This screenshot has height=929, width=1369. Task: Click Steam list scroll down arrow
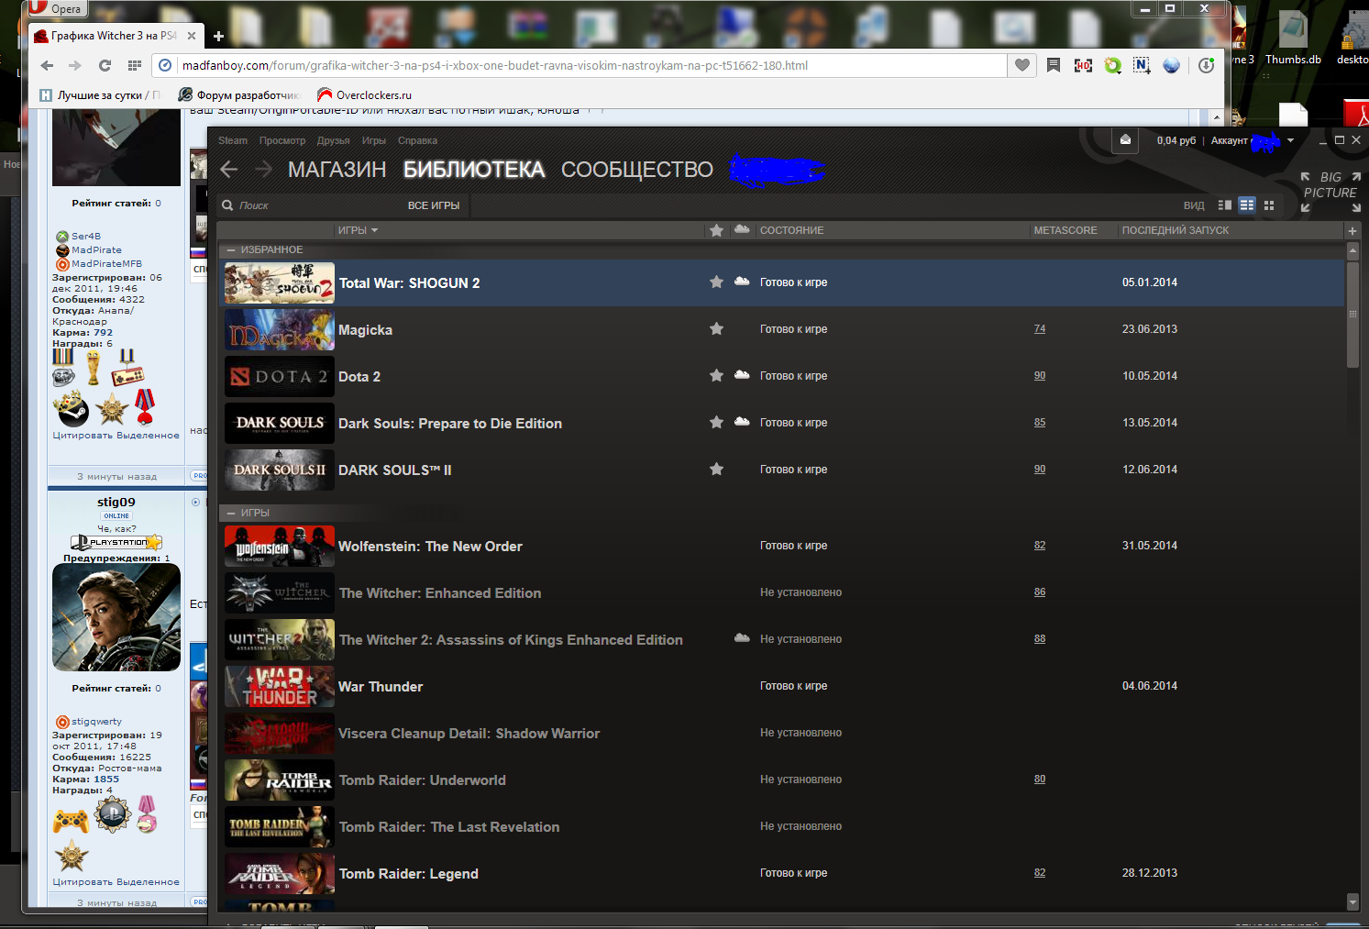tap(1352, 902)
